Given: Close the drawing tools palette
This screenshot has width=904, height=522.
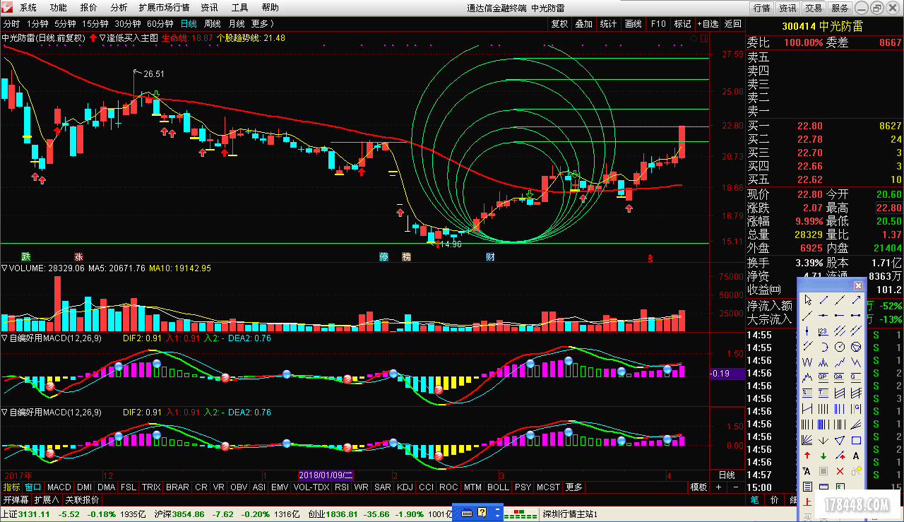Looking at the screenshot, I should tap(858, 286).
